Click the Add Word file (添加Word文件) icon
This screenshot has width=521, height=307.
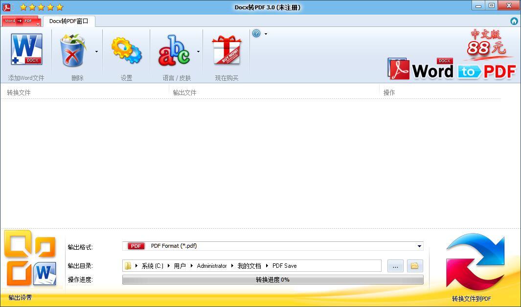26,49
